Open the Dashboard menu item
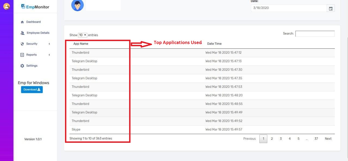Viewport: 348px width, 161px height. (x=33, y=22)
